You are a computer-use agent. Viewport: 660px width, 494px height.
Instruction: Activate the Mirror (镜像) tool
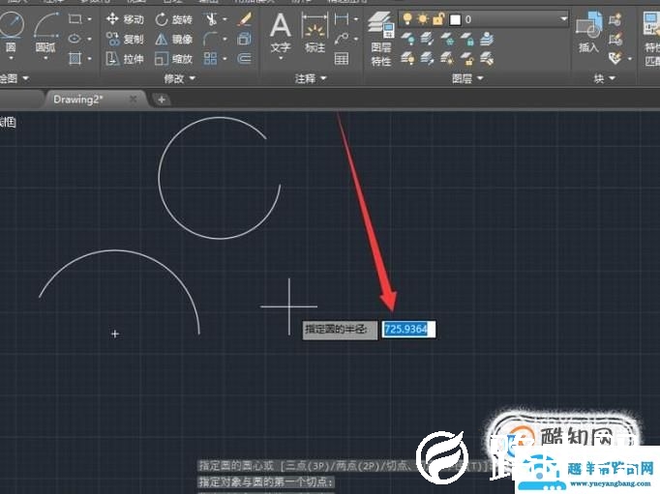coord(173,39)
